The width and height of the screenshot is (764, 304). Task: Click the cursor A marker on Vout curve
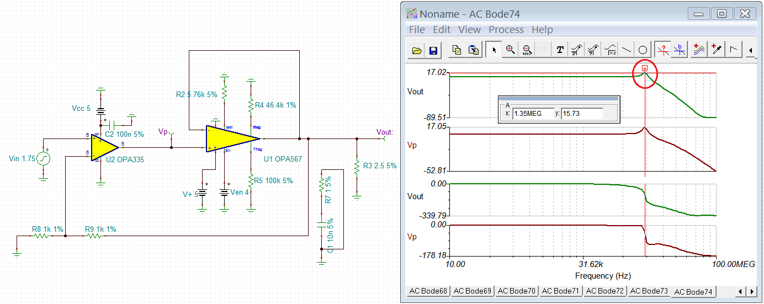(645, 68)
